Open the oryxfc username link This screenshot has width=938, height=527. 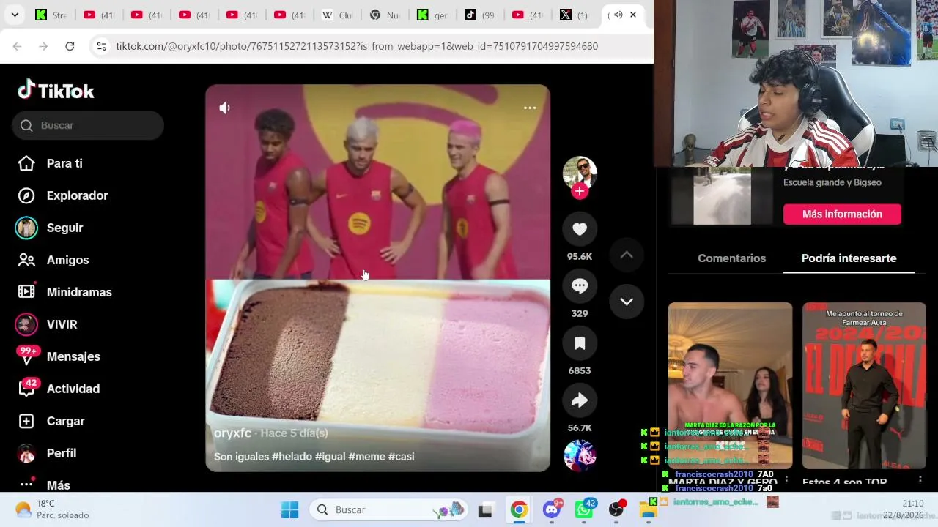coord(232,433)
